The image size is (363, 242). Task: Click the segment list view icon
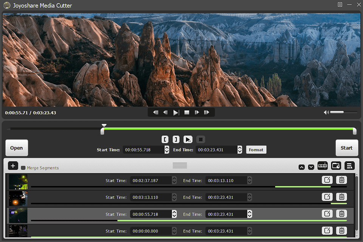tap(349, 166)
